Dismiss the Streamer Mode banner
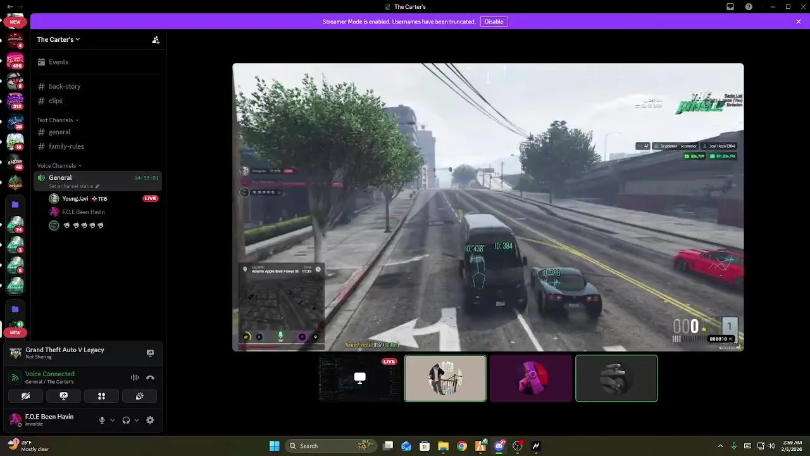The image size is (810, 456). point(799,22)
